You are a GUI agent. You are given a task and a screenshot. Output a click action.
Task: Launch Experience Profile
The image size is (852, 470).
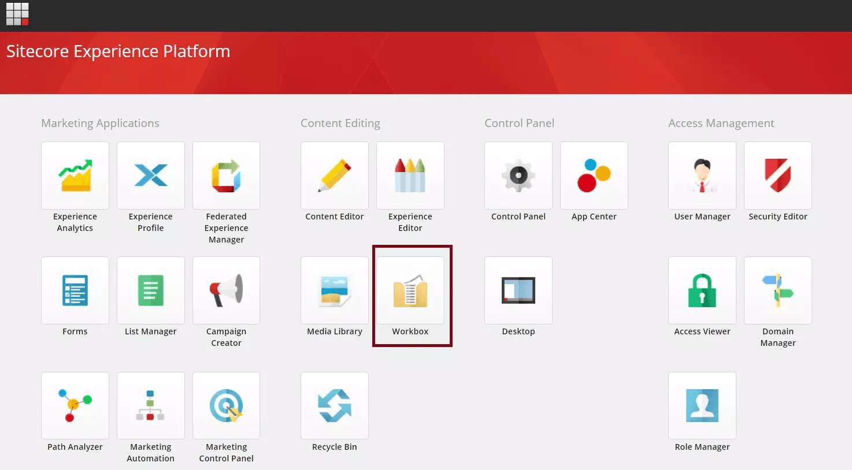click(x=151, y=176)
